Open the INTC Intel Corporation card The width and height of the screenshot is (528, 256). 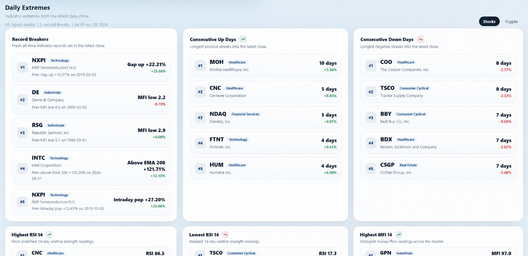(91, 168)
